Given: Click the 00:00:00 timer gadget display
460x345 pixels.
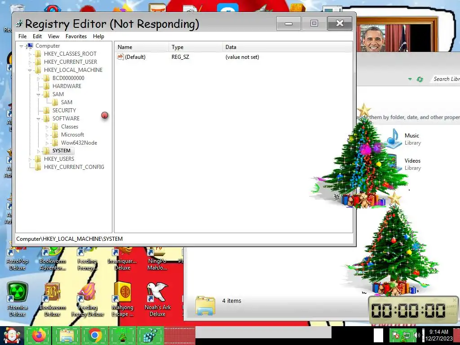Looking at the screenshot, I should pyautogui.click(x=408, y=310).
